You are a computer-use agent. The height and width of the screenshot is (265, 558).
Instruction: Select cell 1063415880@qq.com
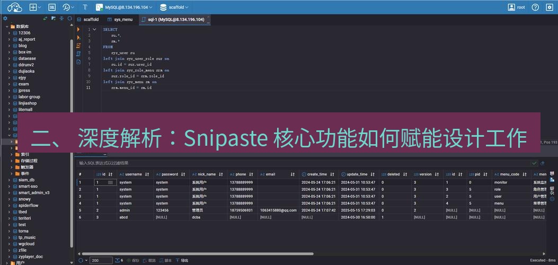[x=278, y=210]
